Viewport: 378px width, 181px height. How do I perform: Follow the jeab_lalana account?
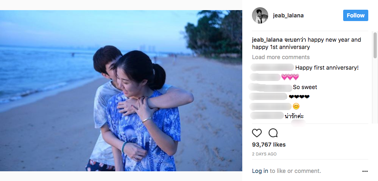(x=356, y=15)
